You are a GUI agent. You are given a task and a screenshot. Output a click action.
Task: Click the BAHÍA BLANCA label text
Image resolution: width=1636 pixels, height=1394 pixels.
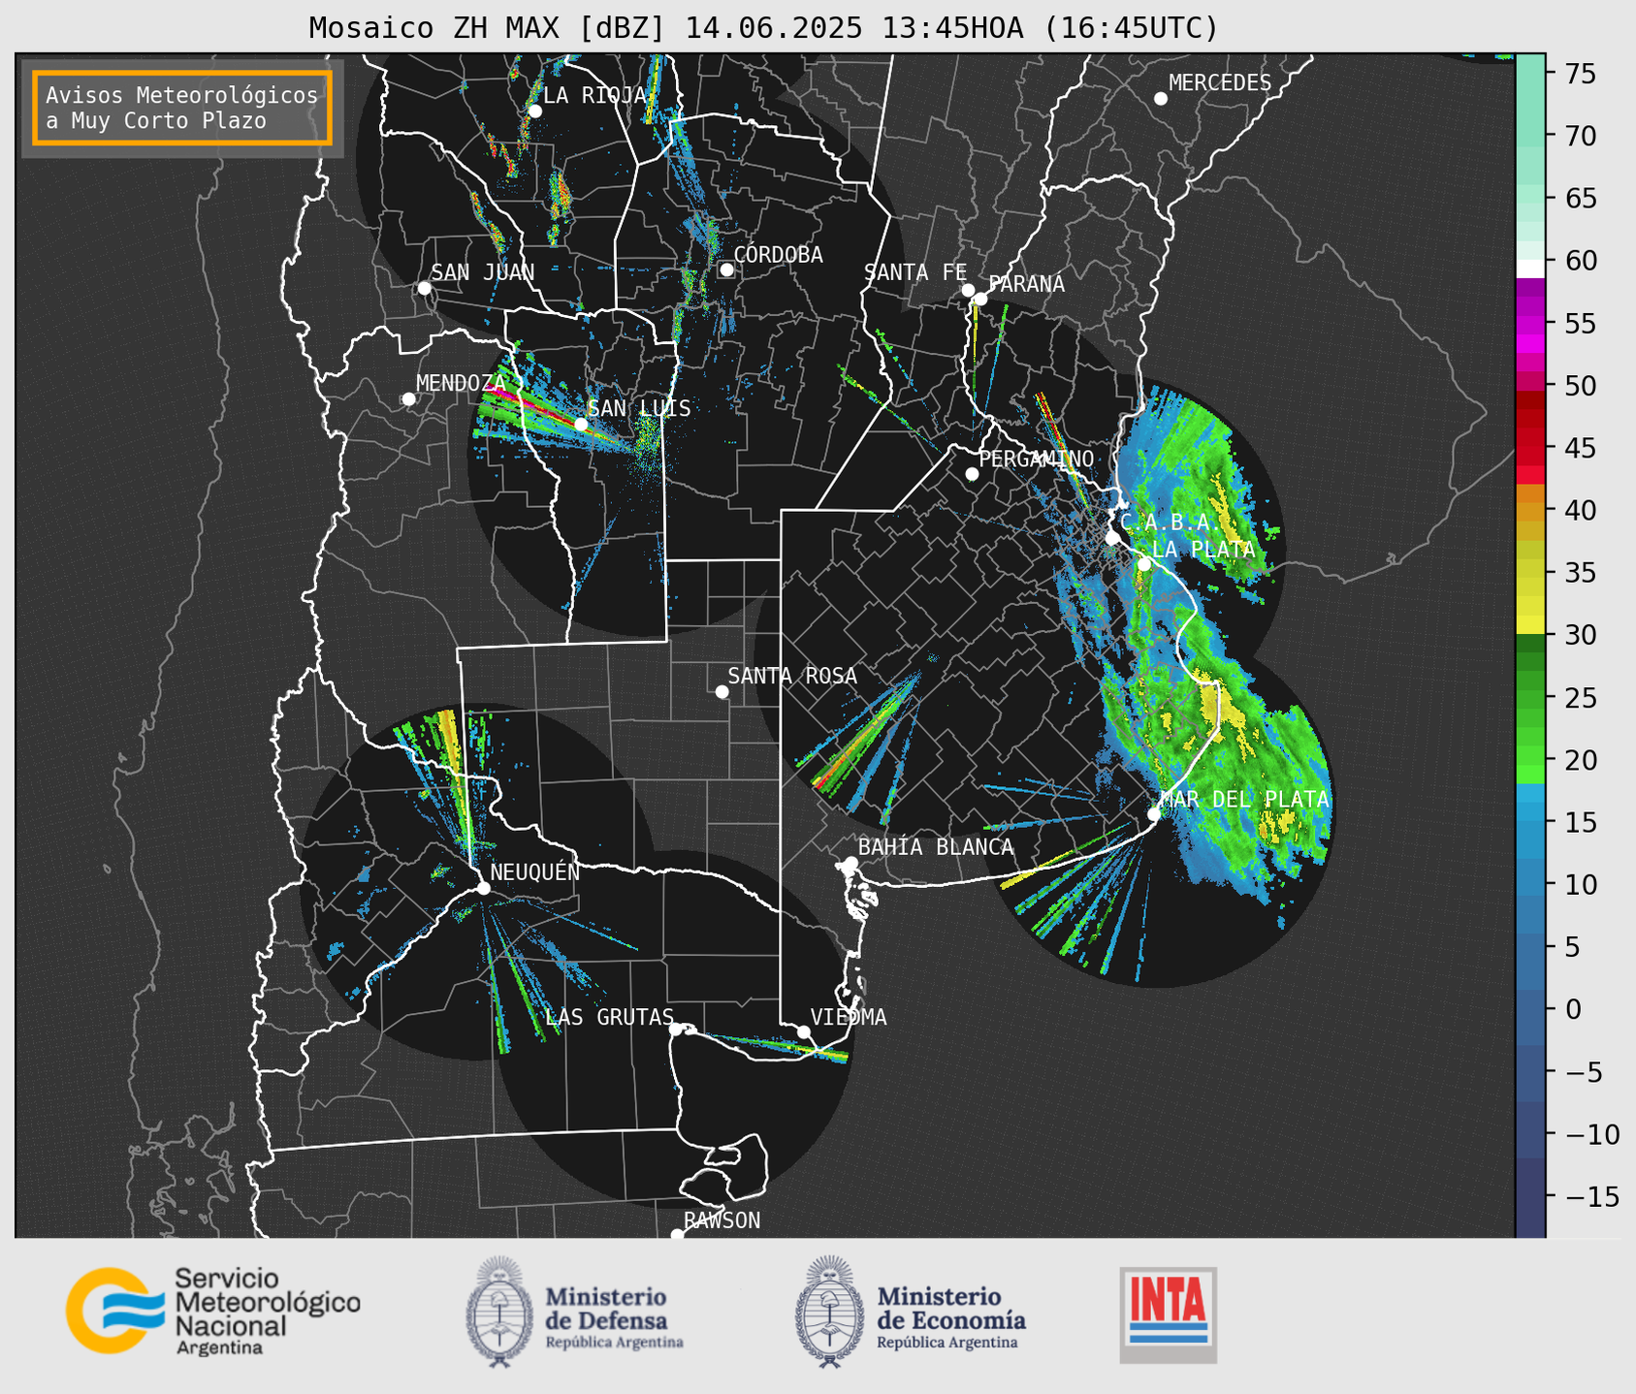(x=936, y=847)
